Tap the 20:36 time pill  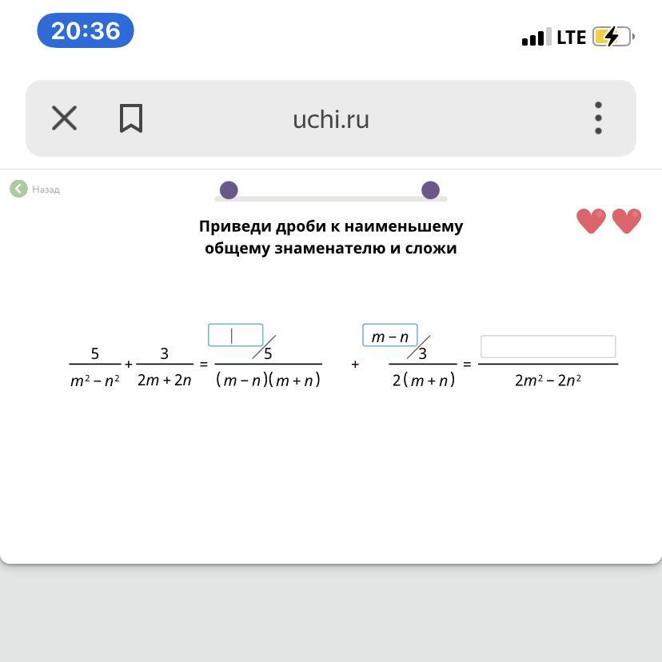(85, 31)
